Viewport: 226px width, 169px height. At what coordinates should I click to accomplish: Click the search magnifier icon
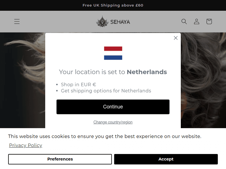[184, 21]
